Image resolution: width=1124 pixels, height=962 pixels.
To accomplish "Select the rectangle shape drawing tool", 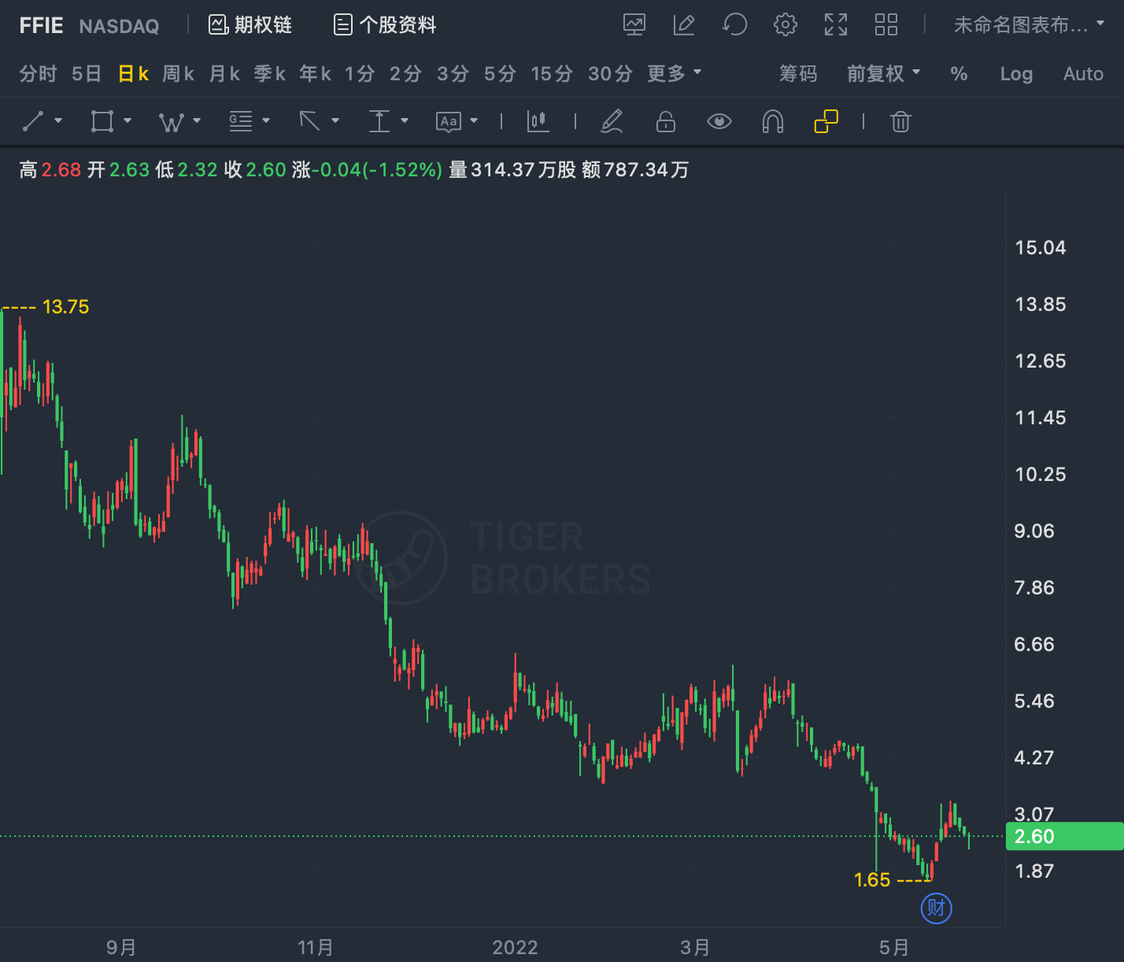I will coord(102,121).
